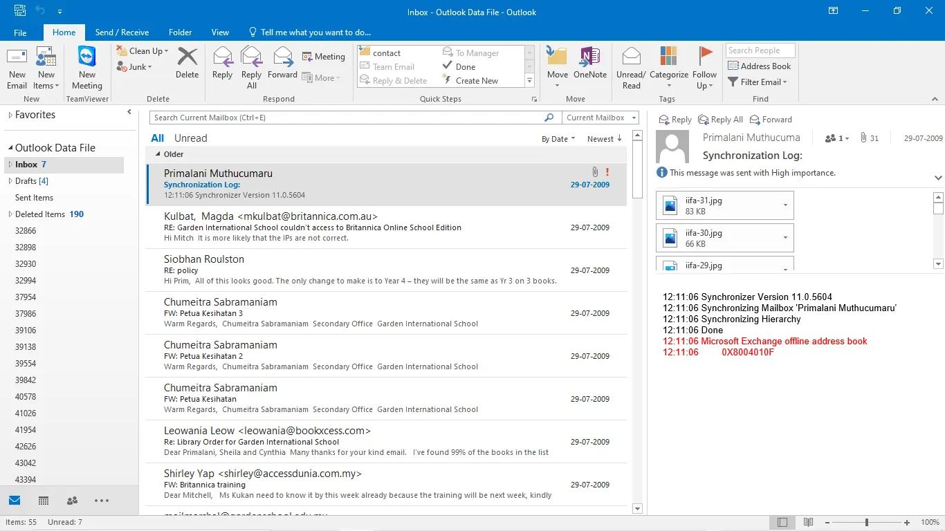Viewport: 945px width, 531px height.
Task: Click the Search People field
Action: point(760,50)
